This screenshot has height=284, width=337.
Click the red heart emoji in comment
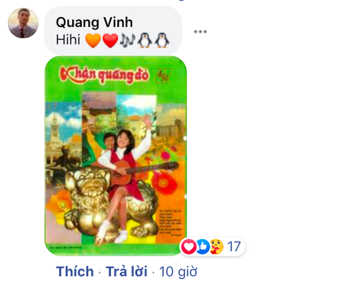pyautogui.click(x=110, y=40)
